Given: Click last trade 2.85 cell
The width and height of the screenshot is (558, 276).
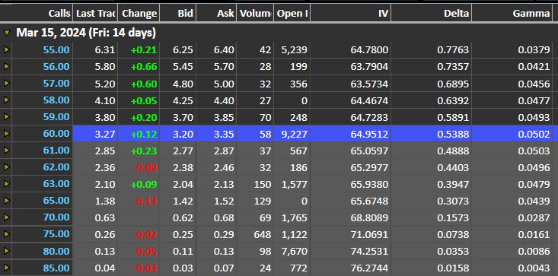Looking at the screenshot, I should coord(105,151).
